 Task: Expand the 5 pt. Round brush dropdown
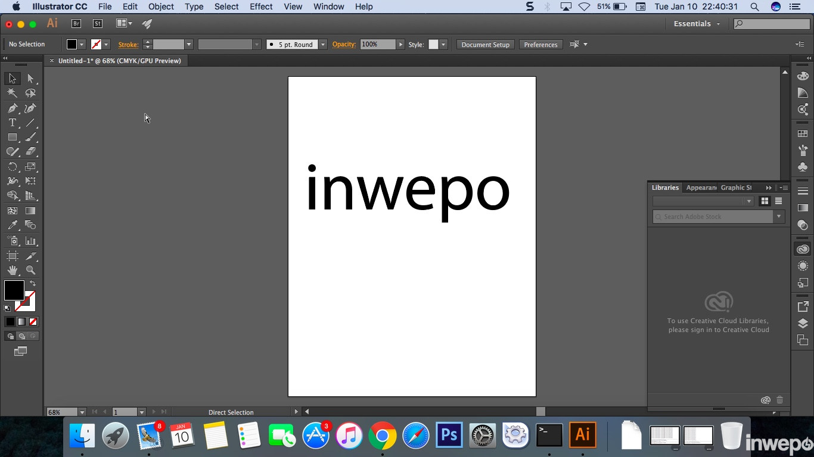coord(322,45)
